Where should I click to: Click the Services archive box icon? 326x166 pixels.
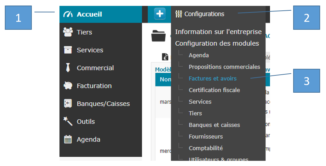coord(68,50)
